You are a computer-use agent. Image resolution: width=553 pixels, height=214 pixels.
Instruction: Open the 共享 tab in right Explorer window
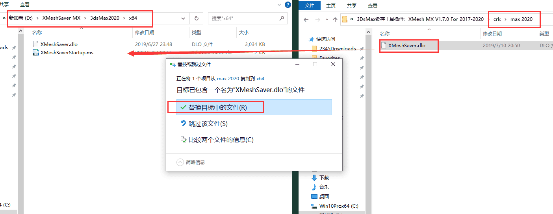352,6
